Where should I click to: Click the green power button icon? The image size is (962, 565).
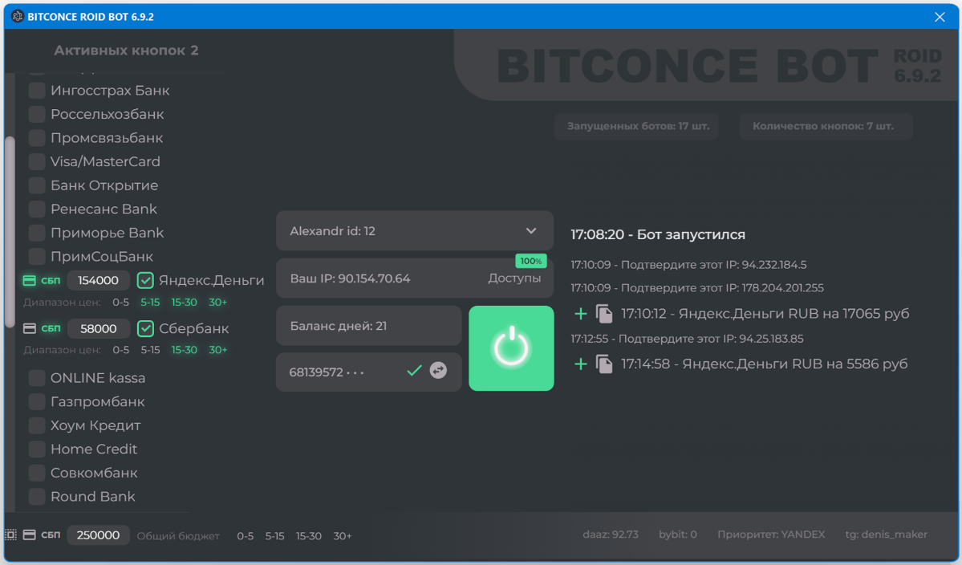[511, 348]
